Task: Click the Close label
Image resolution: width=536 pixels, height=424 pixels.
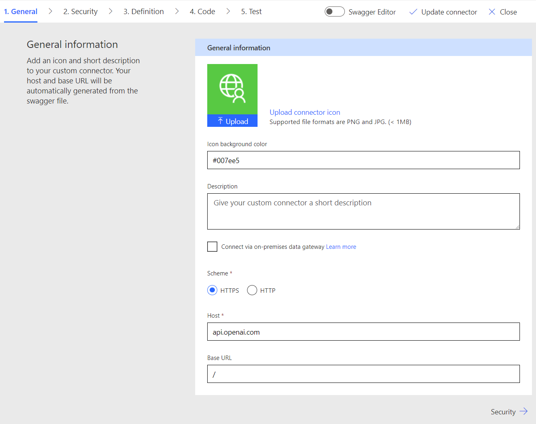Action: pyautogui.click(x=508, y=12)
